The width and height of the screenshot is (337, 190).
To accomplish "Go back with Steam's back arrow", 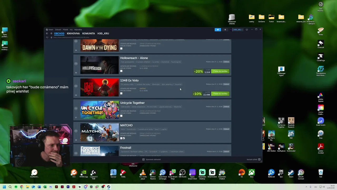I will [47, 34].
